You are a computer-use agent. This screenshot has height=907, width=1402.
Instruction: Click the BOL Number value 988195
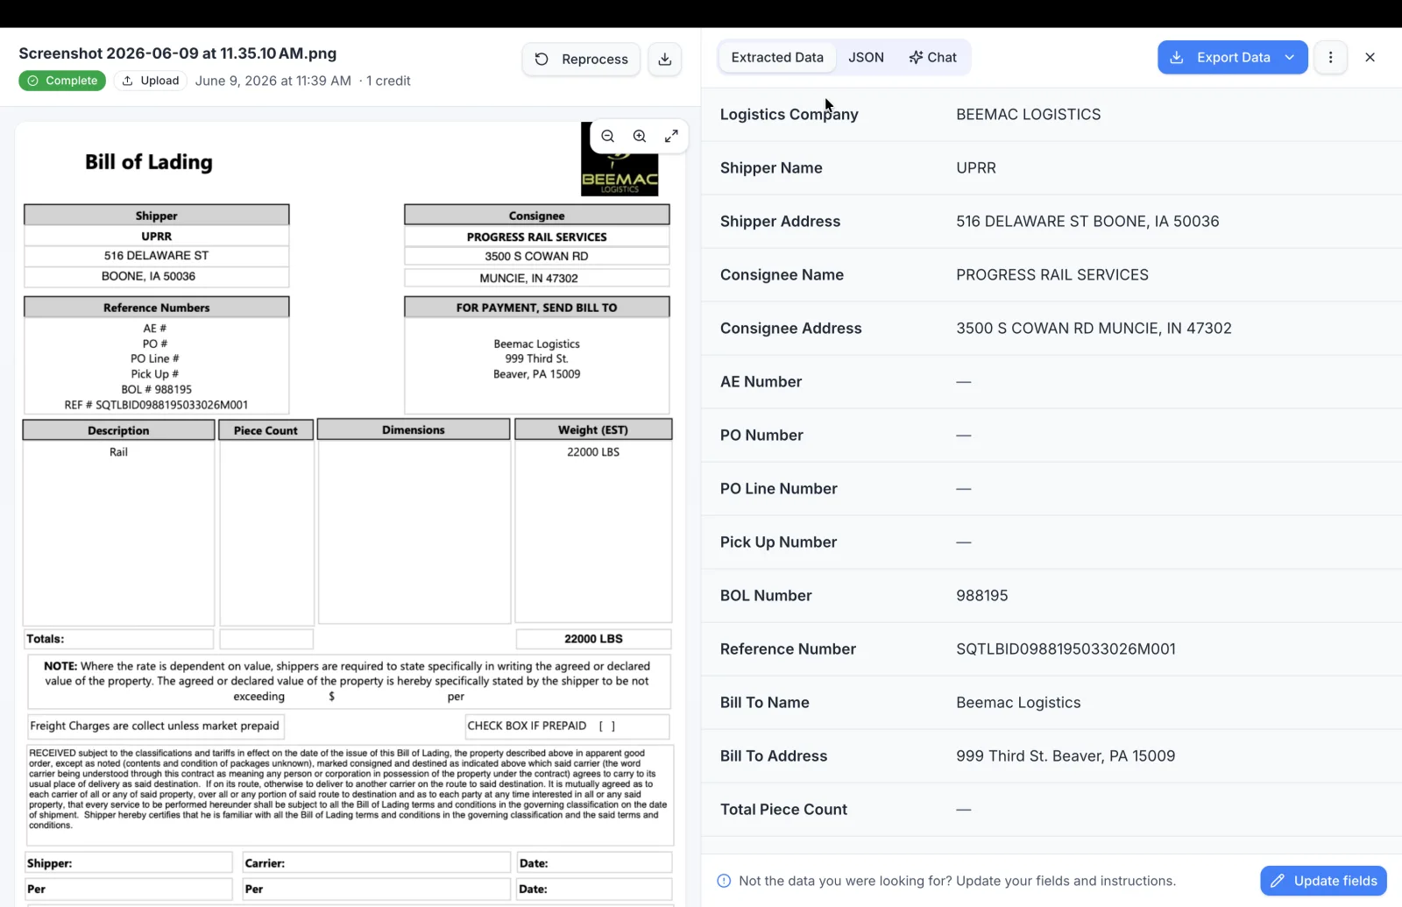point(982,595)
